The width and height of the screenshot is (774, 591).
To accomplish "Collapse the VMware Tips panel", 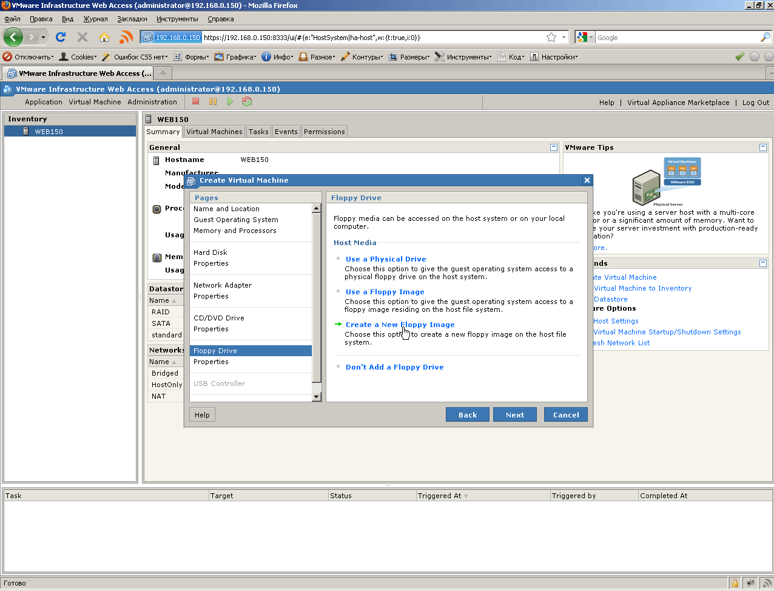I will pyautogui.click(x=763, y=147).
